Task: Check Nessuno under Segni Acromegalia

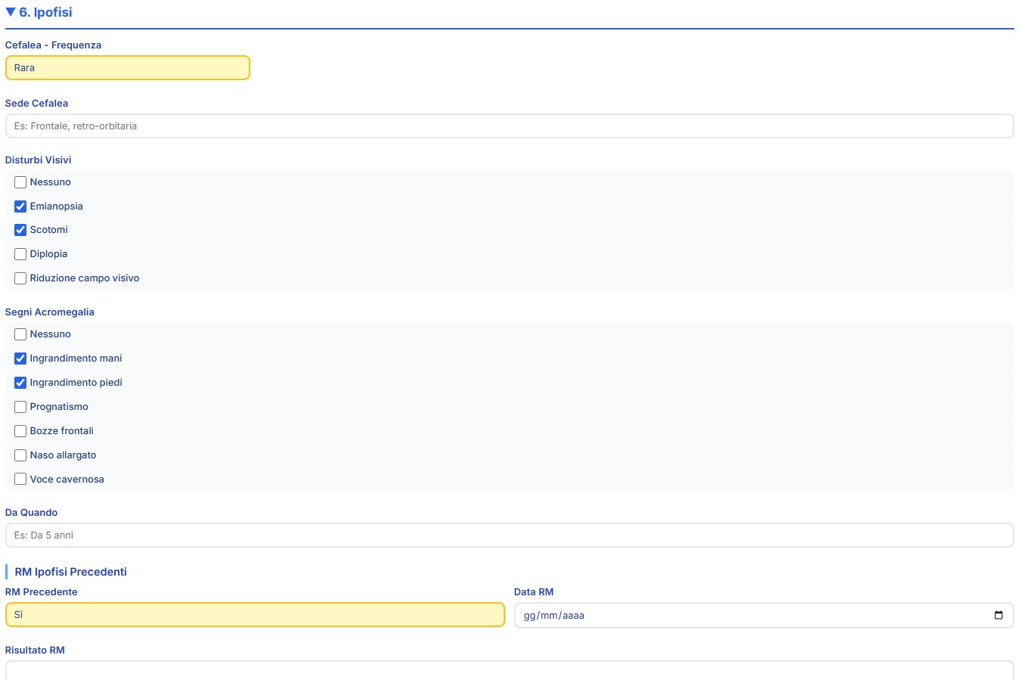Action: (x=20, y=334)
